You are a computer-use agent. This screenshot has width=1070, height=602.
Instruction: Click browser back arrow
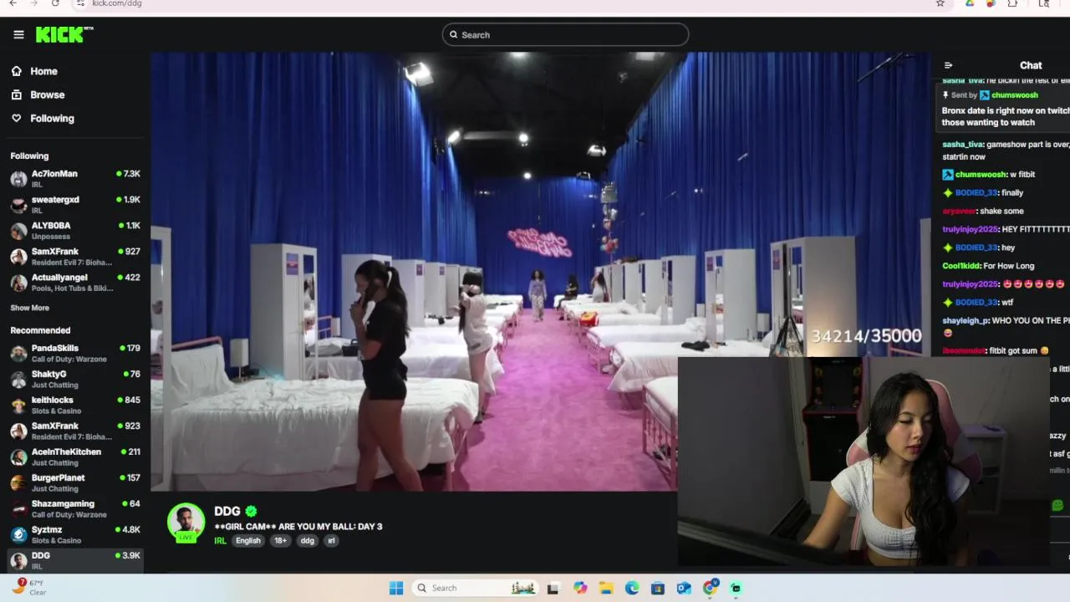click(13, 3)
